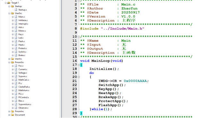Screen dimensions: 222x118
Task: Expand the Observer.c file dependencies
Action: [13, 108]
